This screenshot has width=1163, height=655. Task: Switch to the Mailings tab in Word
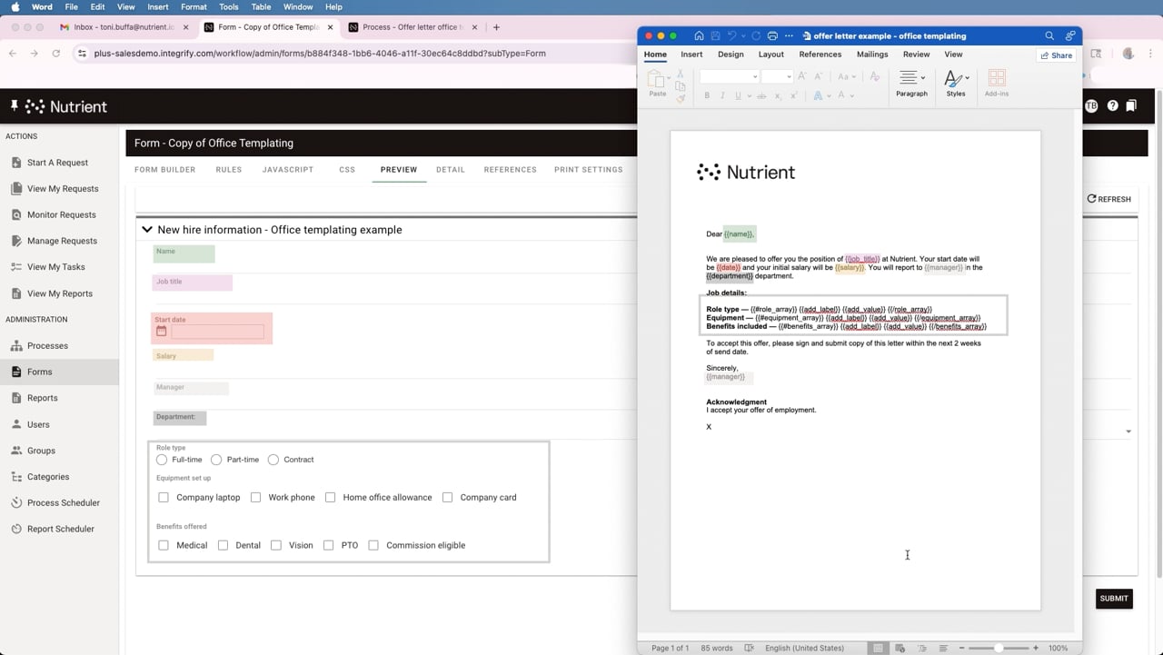pyautogui.click(x=872, y=55)
